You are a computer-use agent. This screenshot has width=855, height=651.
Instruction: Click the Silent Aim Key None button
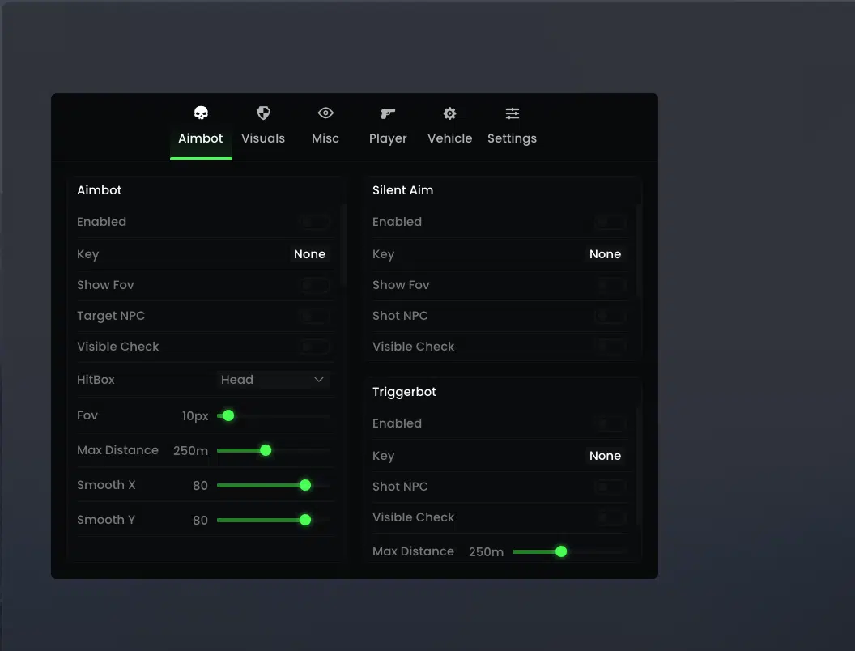(x=605, y=254)
